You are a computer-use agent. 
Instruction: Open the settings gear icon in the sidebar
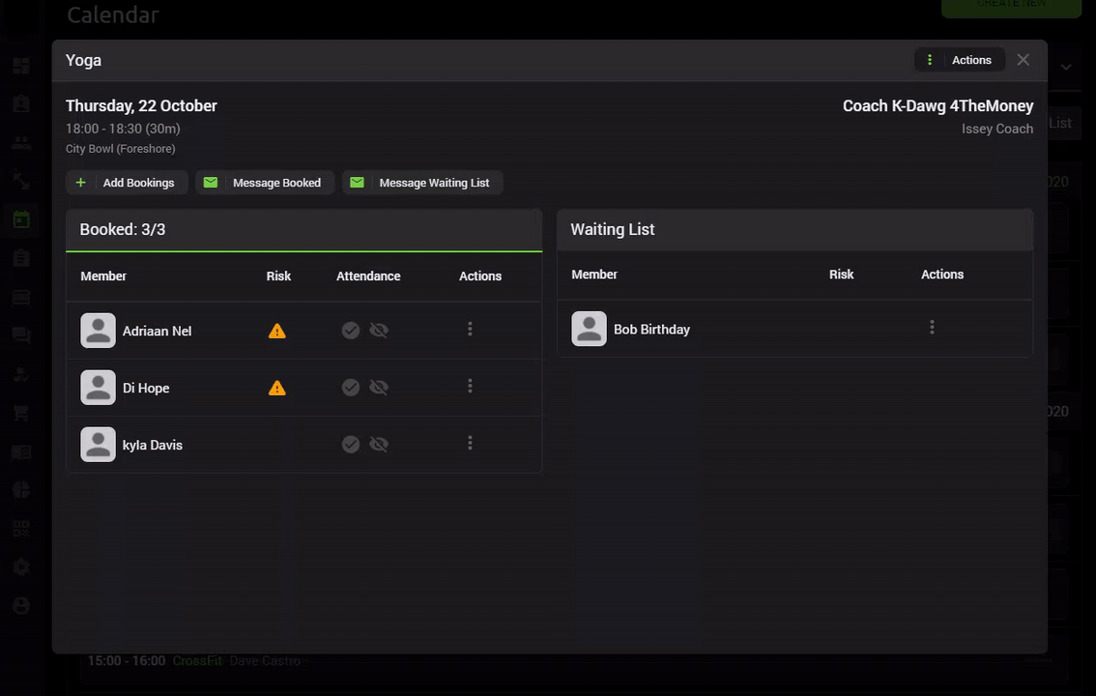point(21,566)
